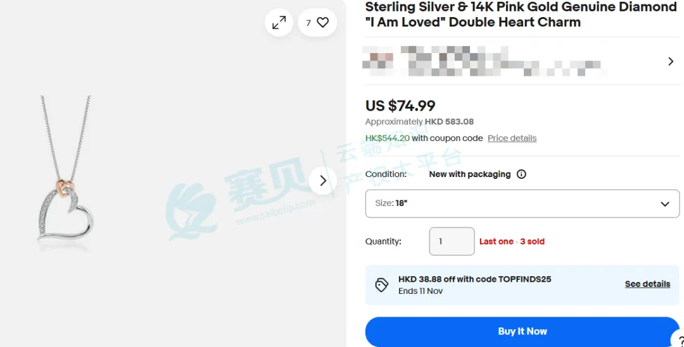The height and width of the screenshot is (347, 684).
Task: Click the 3 sold text
Action: (x=532, y=241)
